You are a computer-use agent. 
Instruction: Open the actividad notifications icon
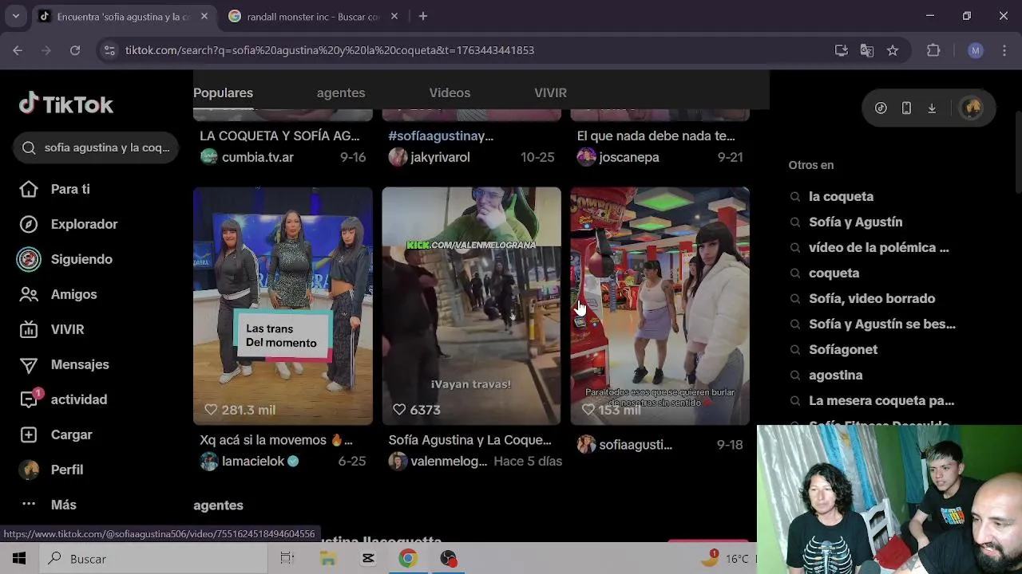click(x=29, y=399)
